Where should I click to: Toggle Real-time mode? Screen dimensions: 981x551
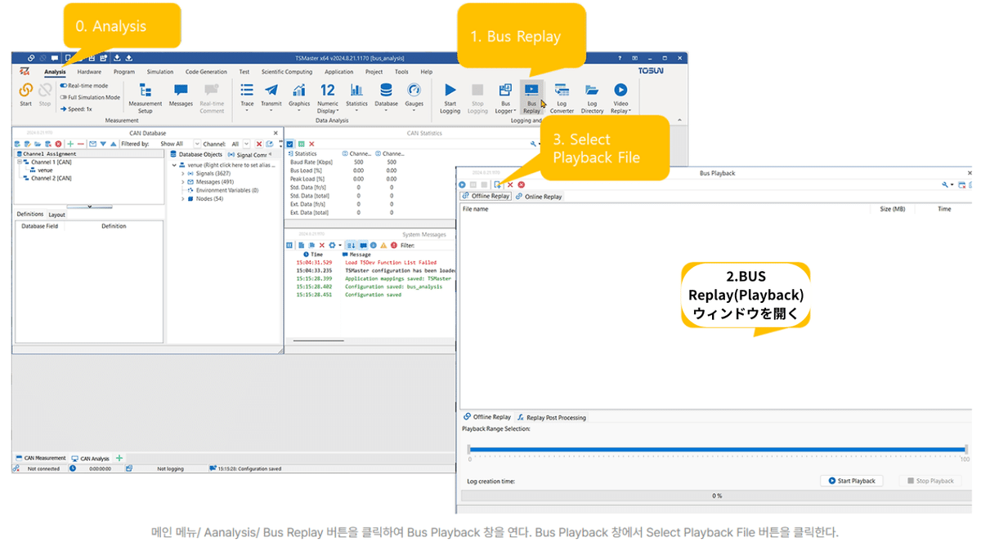click(x=83, y=85)
